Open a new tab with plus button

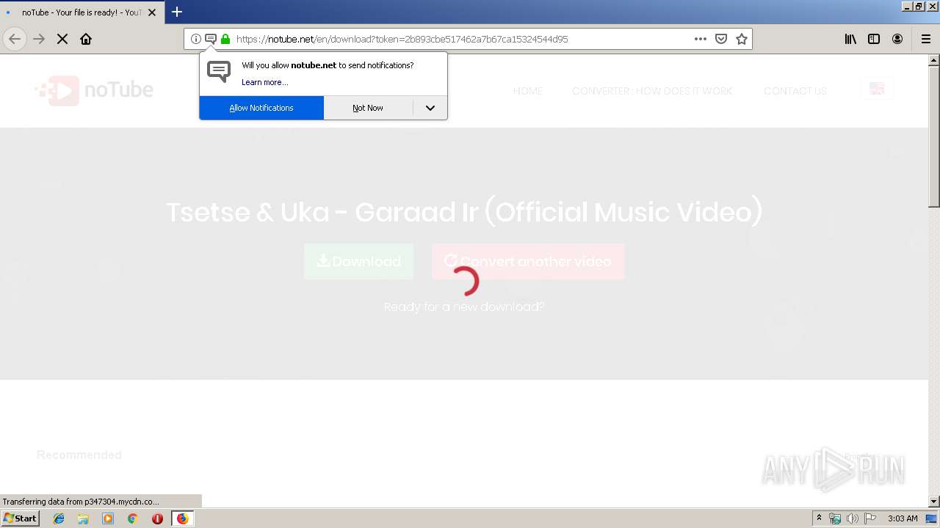(177, 12)
